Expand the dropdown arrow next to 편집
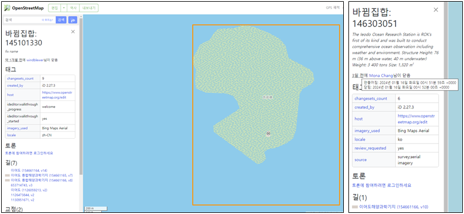The height and width of the screenshot is (214, 464). tap(64, 8)
